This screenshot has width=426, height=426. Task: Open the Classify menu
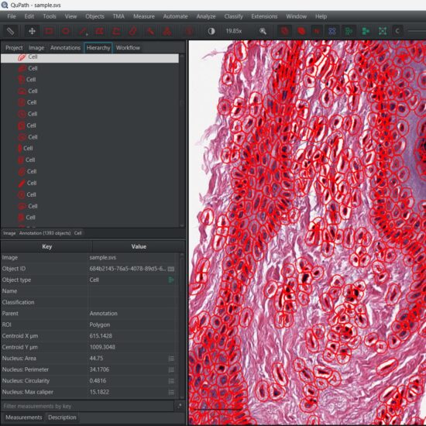click(x=233, y=16)
